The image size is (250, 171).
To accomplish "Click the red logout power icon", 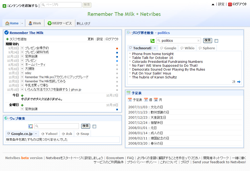I will pyautogui.click(x=230, y=4).
